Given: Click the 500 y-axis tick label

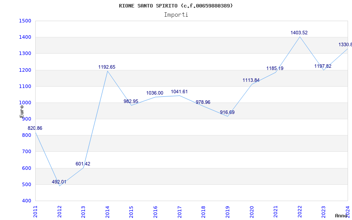Looking at the screenshot, I should [x=26, y=184].
